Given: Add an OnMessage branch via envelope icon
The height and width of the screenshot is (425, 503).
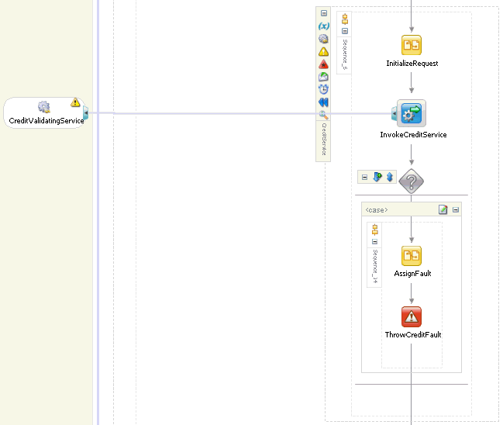Looking at the screenshot, I should [323, 77].
